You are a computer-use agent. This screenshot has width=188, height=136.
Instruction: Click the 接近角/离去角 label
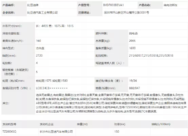pyautogui.click(x=109, y=81)
